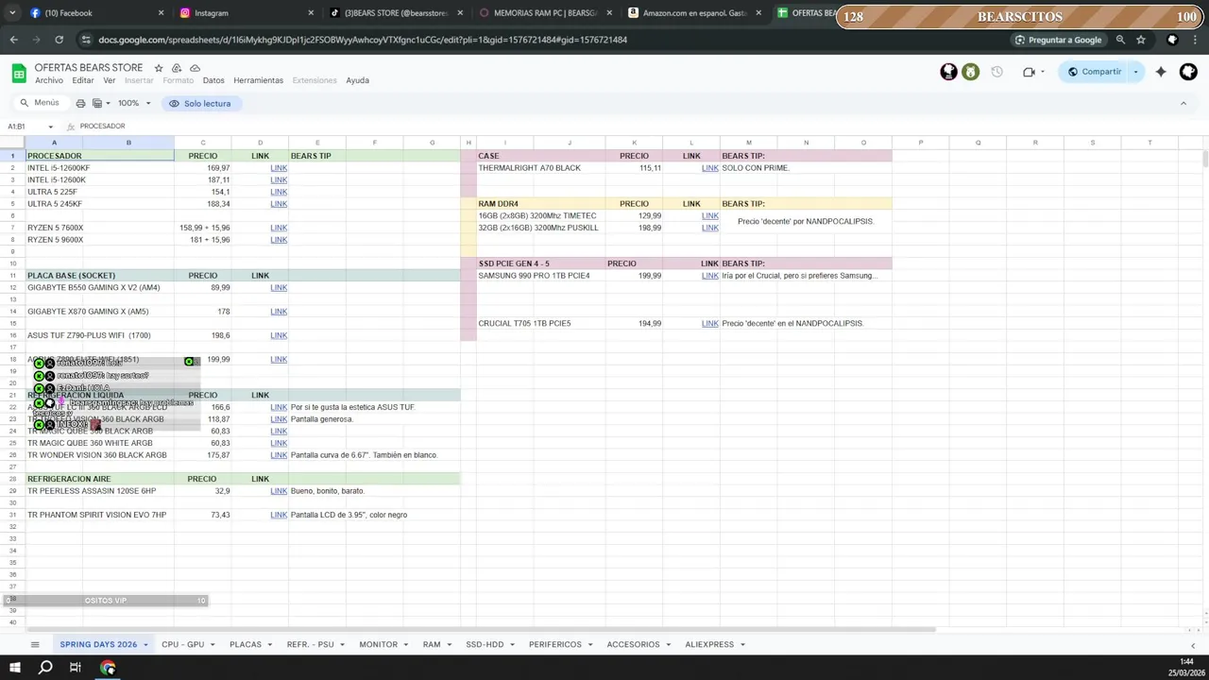Image resolution: width=1209 pixels, height=680 pixels.
Task: Open LINK for TR PEERLESS ASSASIN 120SE
Action: coord(279,491)
